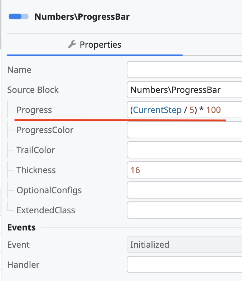Image resolution: width=242 pixels, height=281 pixels.
Task: Select the Thickness field showing 16
Action: pos(184,170)
